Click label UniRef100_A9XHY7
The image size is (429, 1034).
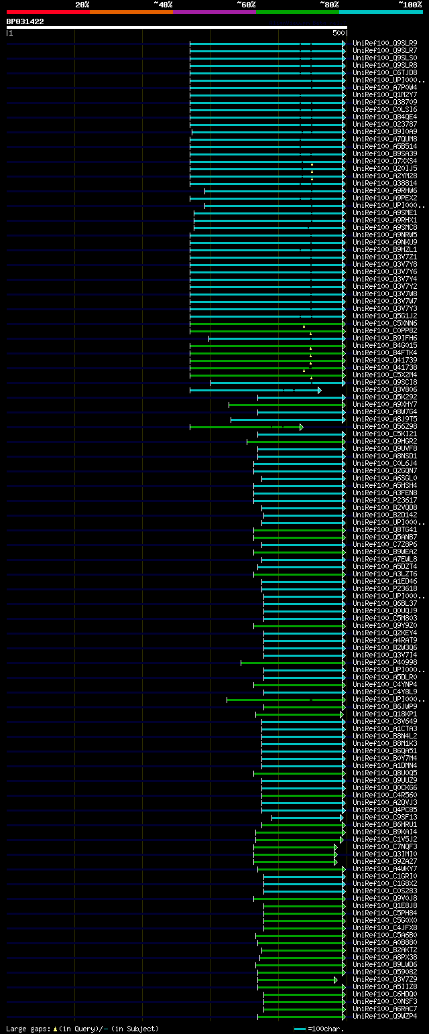[385, 404]
